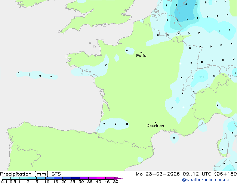Click the Dourbies location dot marker
The height and width of the screenshot is (183, 237).
pyautogui.click(x=155, y=122)
